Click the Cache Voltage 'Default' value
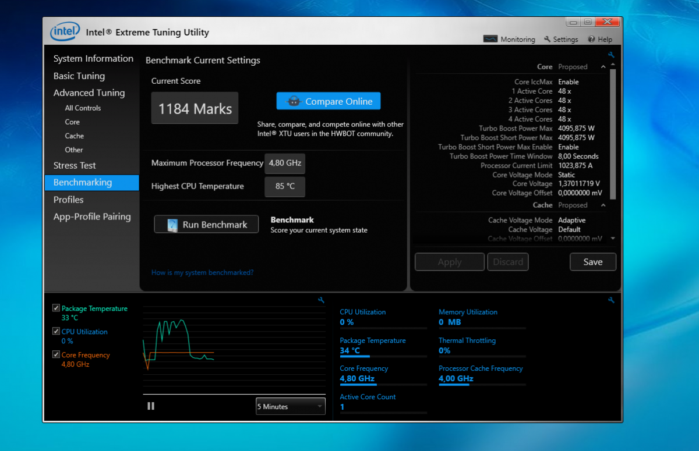Image resolution: width=699 pixels, height=451 pixels. (569, 230)
